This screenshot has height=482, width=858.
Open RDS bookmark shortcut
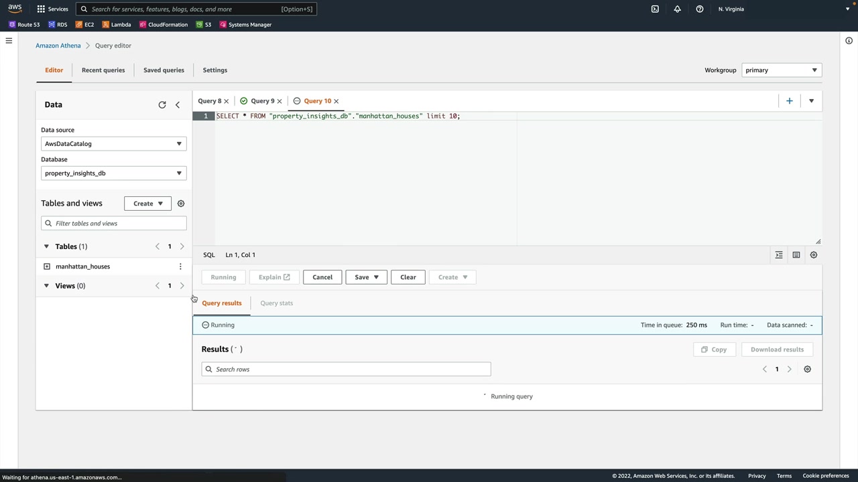tap(58, 25)
